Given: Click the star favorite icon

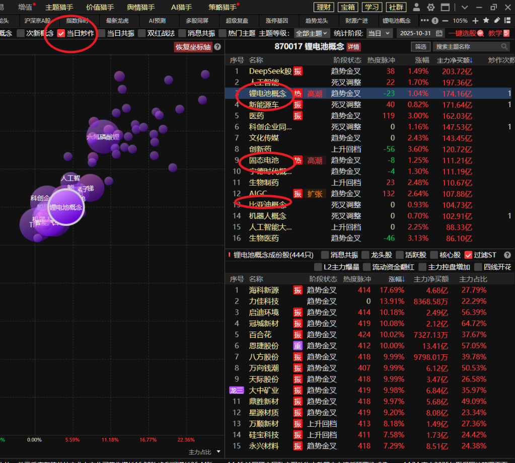Looking at the screenshot, I should pos(486,21).
